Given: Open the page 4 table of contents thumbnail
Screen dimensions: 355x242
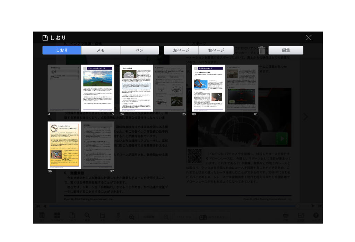Looking at the screenshot, I should pyautogui.click(x=64, y=88).
